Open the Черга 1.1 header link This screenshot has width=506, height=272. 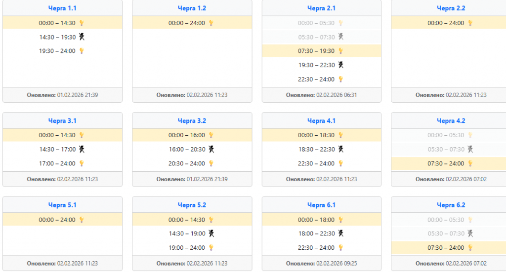(62, 8)
